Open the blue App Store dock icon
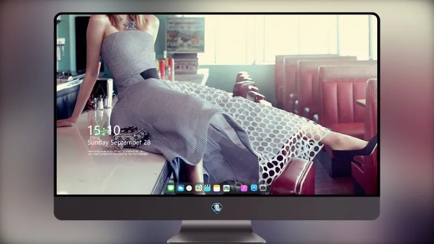 coord(254,188)
